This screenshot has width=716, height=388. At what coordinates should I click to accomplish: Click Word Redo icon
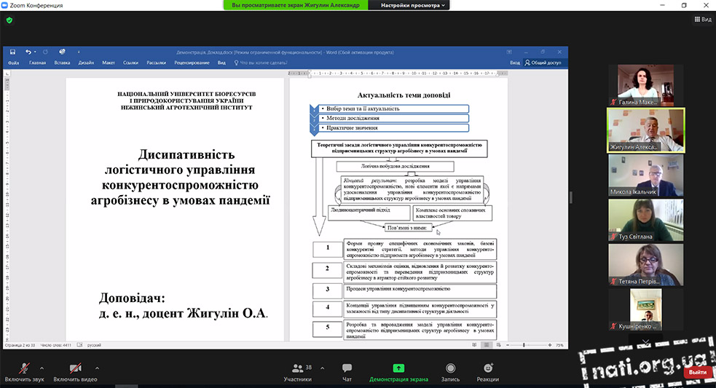tap(45, 52)
